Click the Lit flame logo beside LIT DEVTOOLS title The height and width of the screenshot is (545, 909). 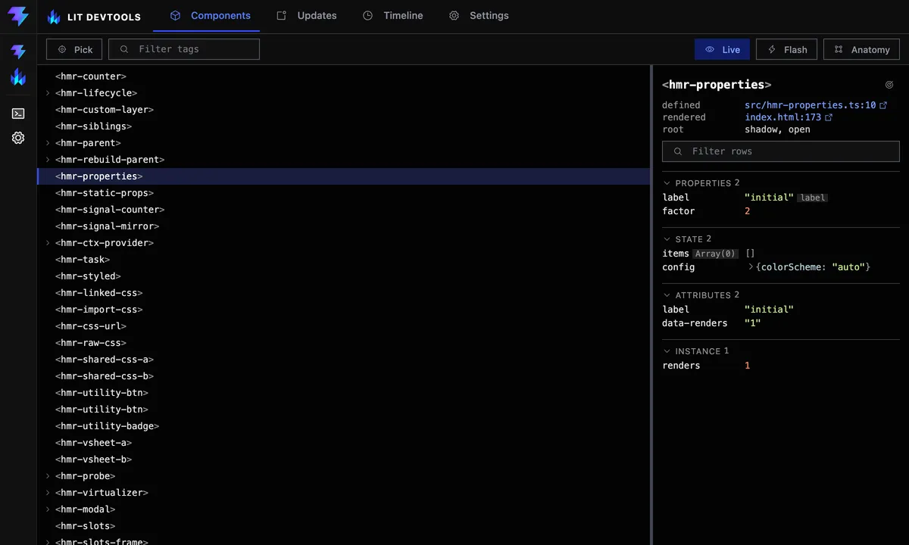(x=54, y=17)
